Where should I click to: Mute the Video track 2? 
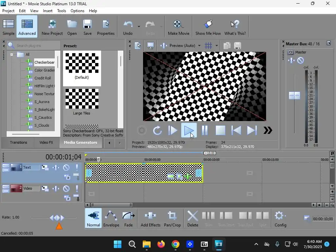(x=66, y=189)
